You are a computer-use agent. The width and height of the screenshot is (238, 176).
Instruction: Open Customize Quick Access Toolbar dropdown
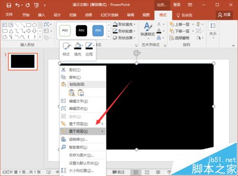coord(45,5)
